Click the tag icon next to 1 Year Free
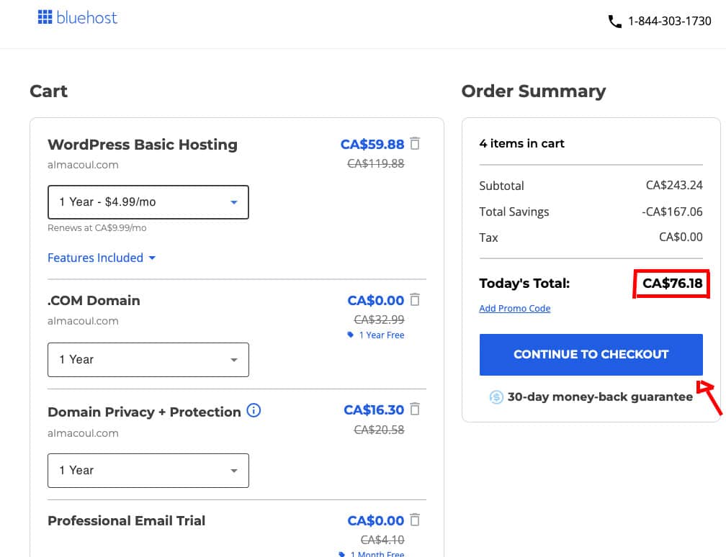This screenshot has height=557, width=726. (351, 335)
